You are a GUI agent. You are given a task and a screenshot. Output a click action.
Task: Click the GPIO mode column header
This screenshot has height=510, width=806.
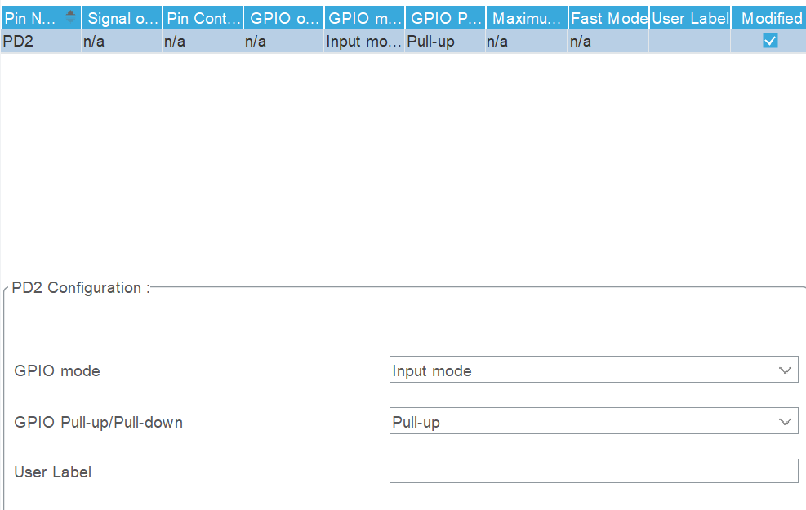[x=363, y=17]
